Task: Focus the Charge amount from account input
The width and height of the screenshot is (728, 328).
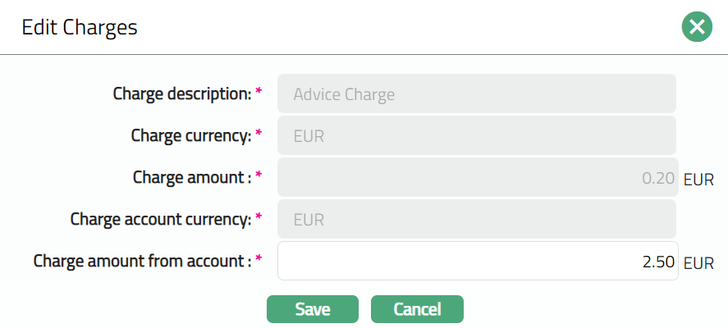Action: pyautogui.click(x=476, y=262)
